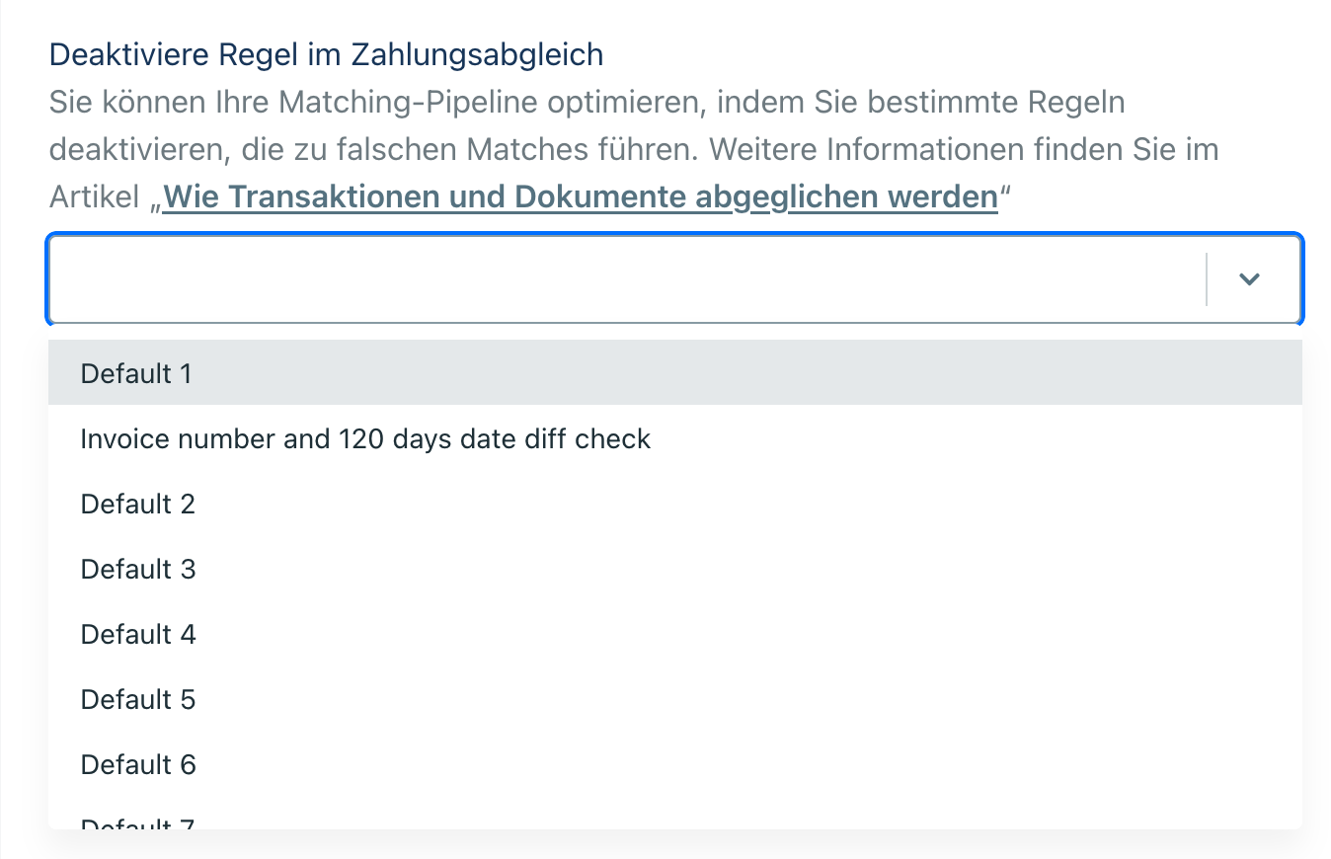Follow the bold underlined help article link
The width and height of the screenshot is (1331, 859).
(581, 197)
